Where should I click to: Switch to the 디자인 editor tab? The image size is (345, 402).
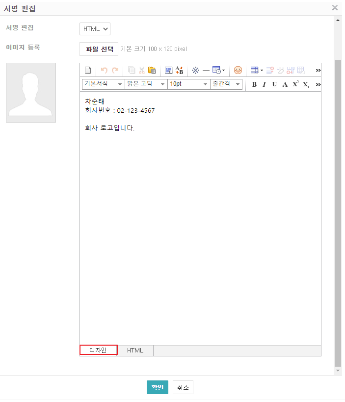(98, 350)
